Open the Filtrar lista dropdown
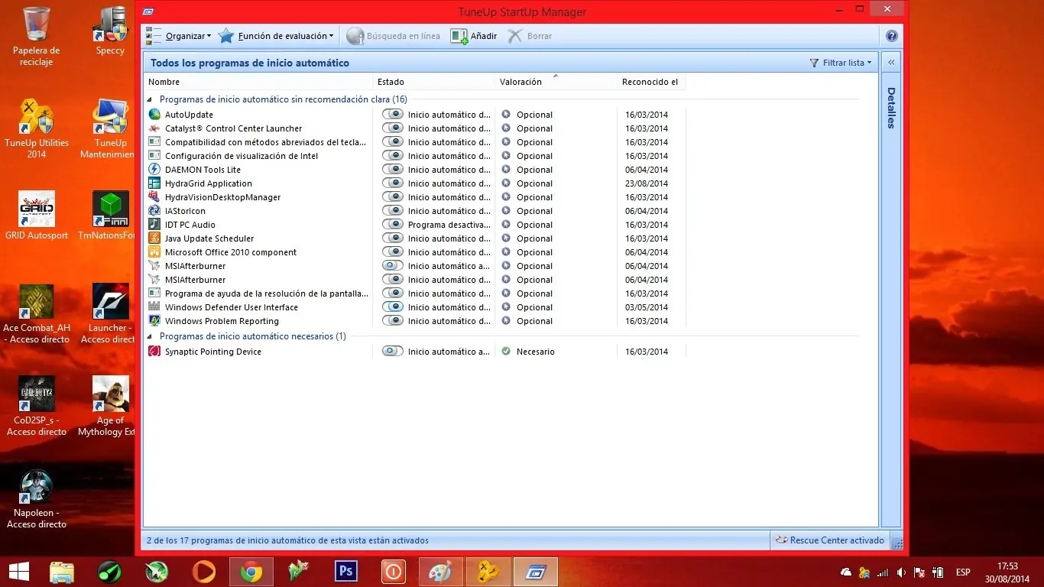1044x587 pixels. click(x=841, y=63)
